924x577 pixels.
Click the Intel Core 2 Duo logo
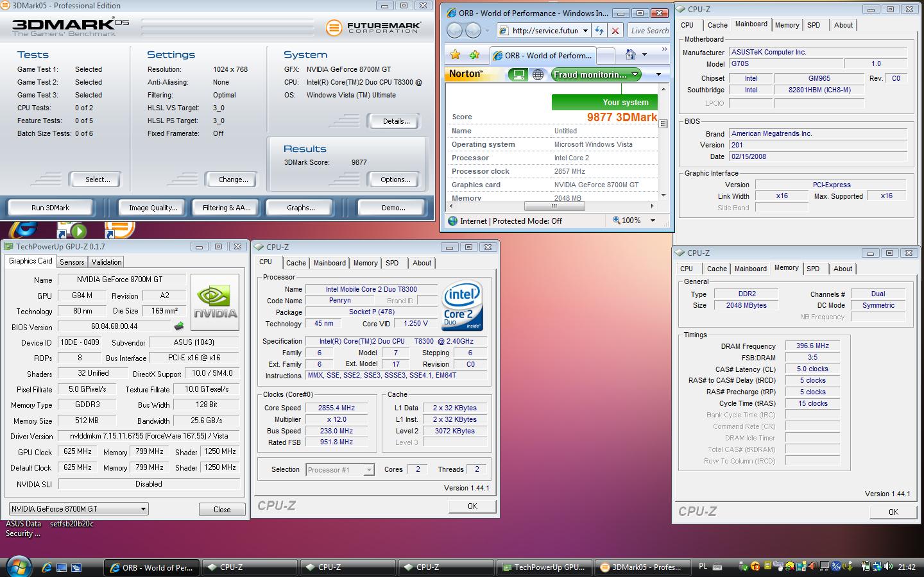pyautogui.click(x=462, y=306)
